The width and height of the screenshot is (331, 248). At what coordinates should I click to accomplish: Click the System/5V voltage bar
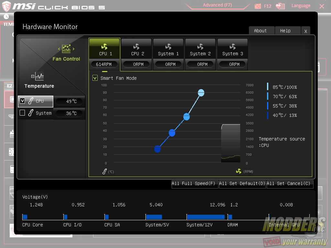pyautogui.click(x=154, y=217)
